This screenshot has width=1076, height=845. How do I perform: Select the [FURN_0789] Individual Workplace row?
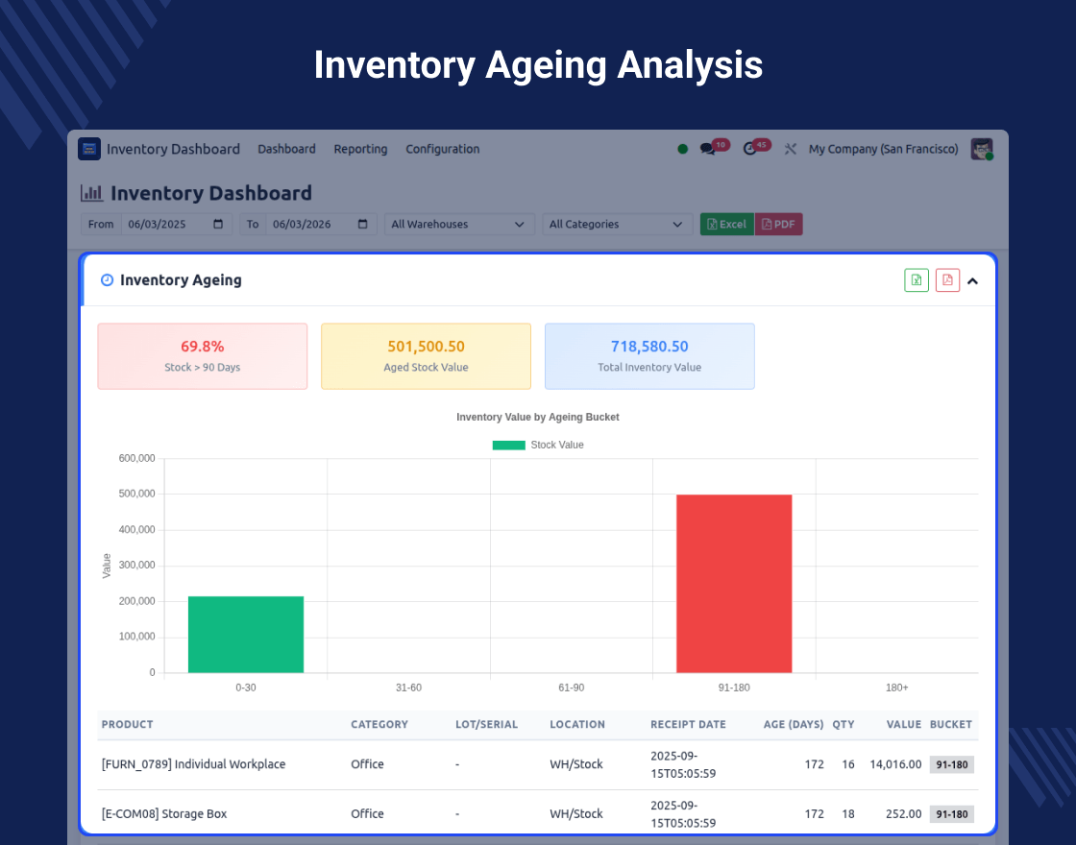tap(537, 764)
